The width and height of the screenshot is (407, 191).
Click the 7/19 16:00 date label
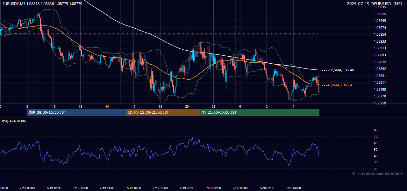(134, 188)
